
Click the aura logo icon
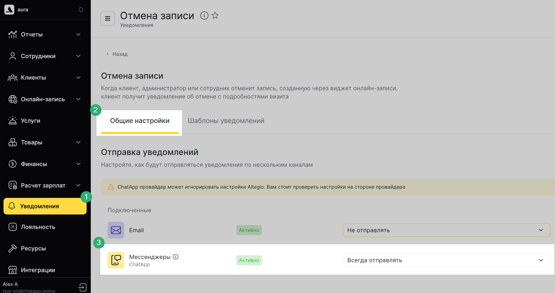(9, 9)
